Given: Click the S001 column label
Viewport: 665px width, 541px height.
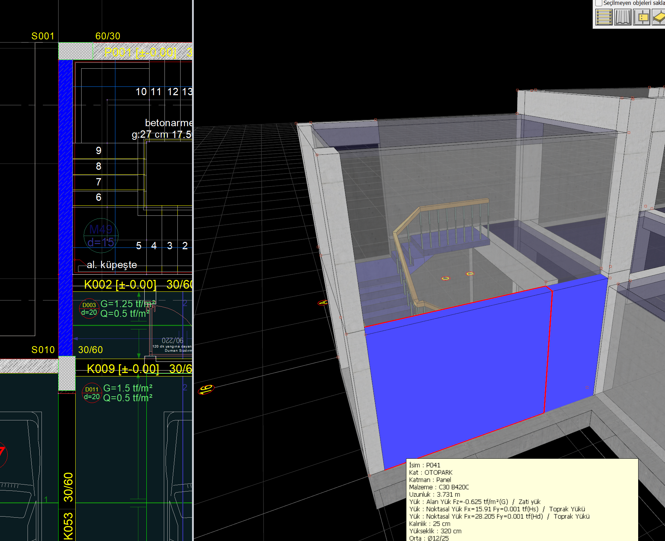Looking at the screenshot, I should pos(43,36).
